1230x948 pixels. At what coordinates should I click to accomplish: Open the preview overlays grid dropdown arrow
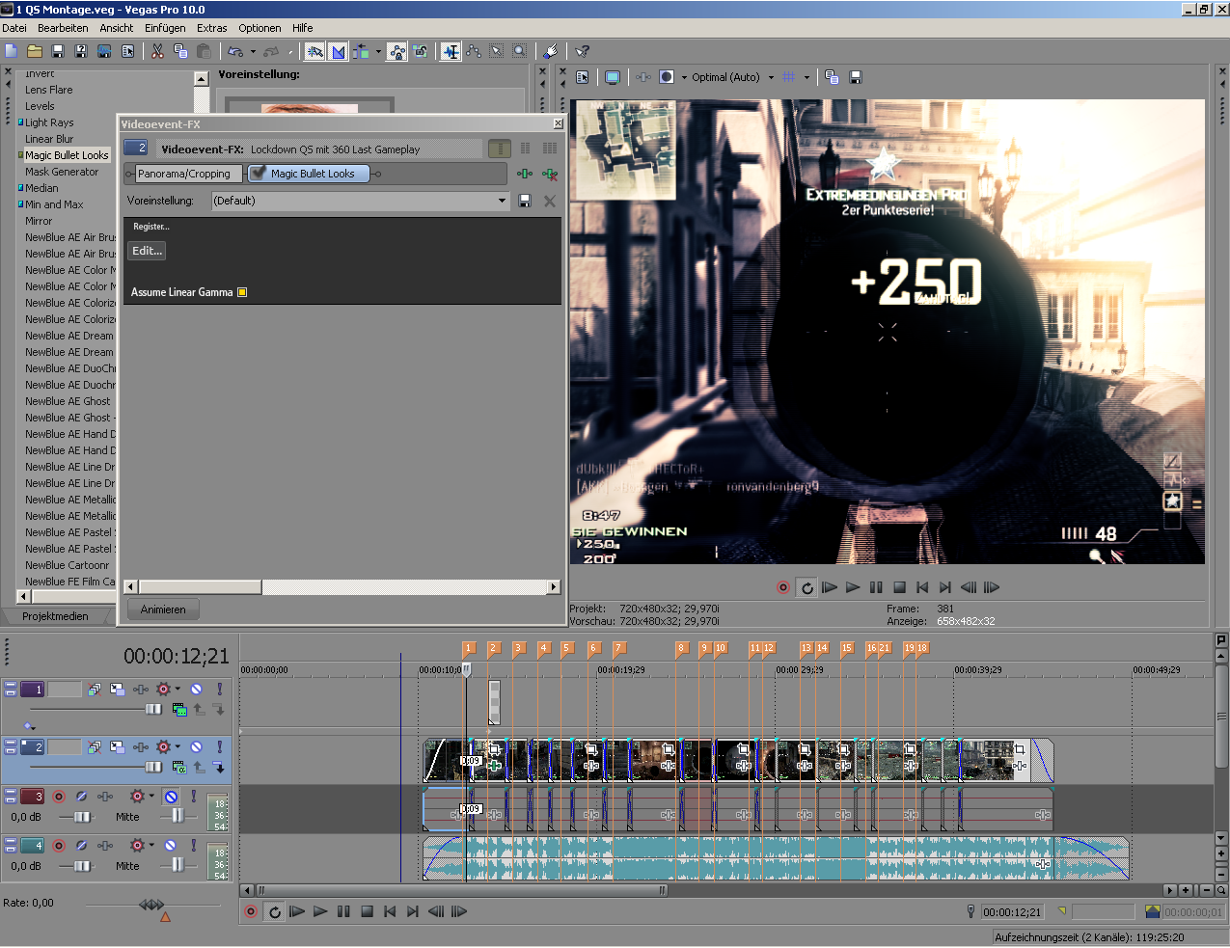coord(806,77)
